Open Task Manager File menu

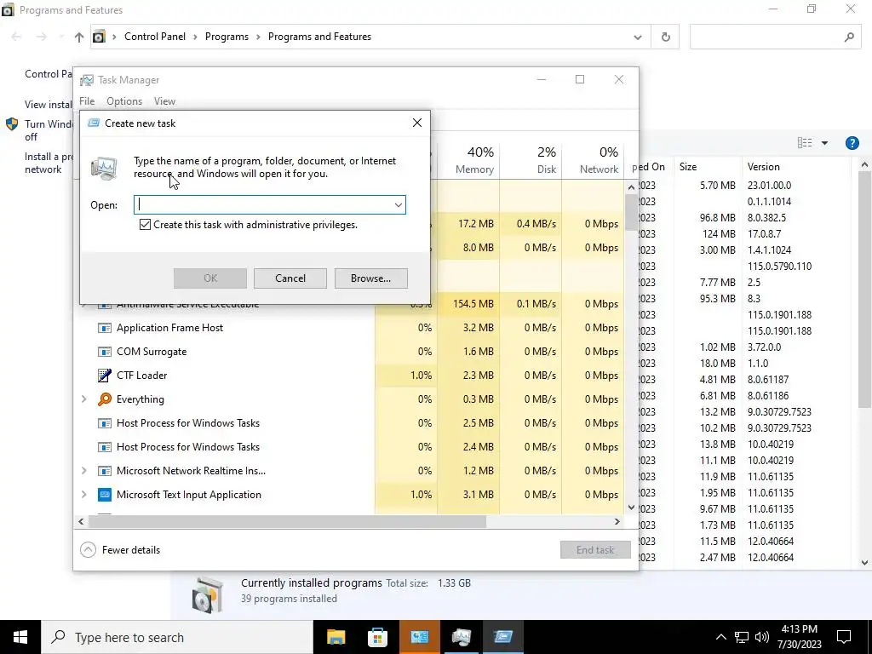pos(87,101)
